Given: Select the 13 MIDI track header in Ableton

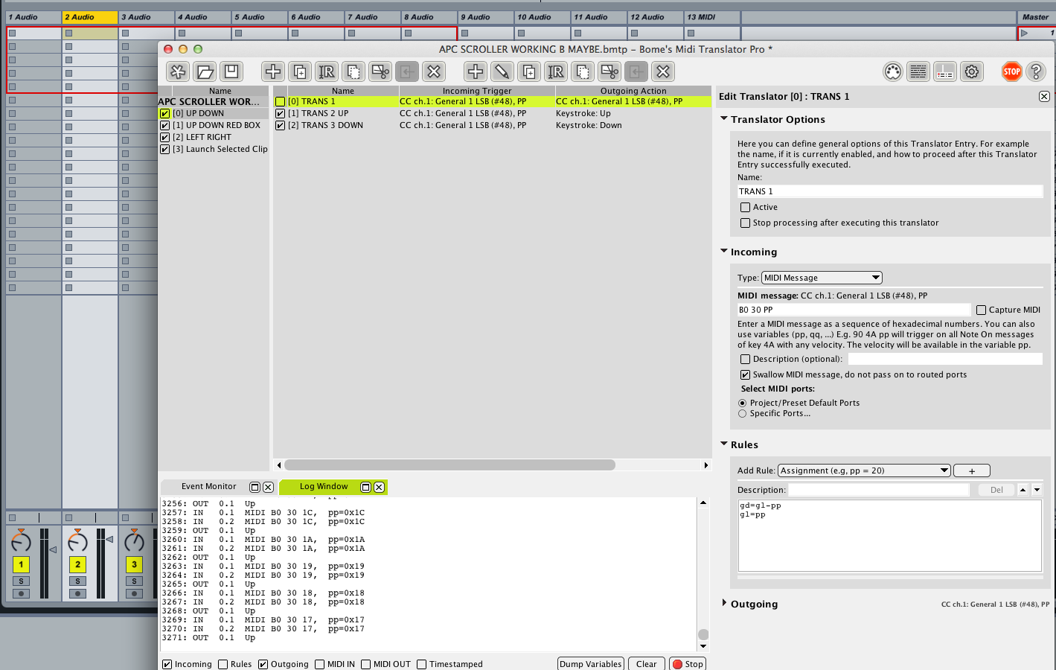Looking at the screenshot, I should [x=712, y=17].
